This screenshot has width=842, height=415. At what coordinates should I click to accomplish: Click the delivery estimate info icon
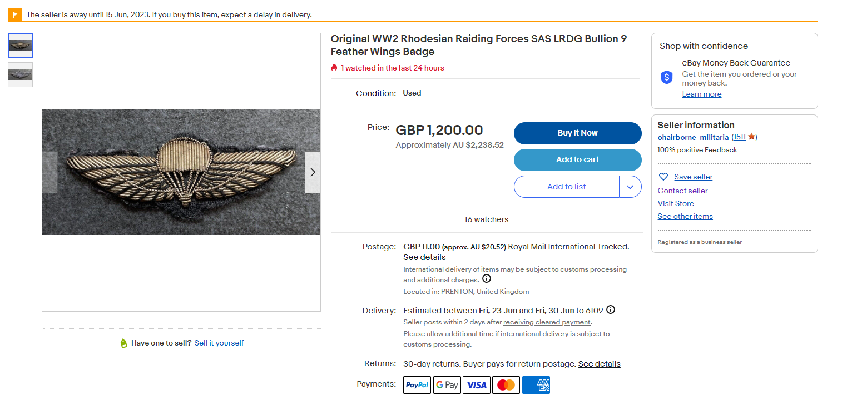point(611,310)
